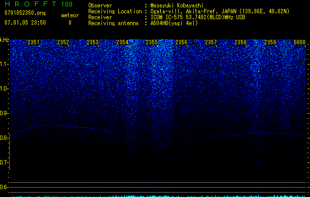Click the HROFFT 1.0.0 title text
The height and width of the screenshot is (197, 310).
38,4
